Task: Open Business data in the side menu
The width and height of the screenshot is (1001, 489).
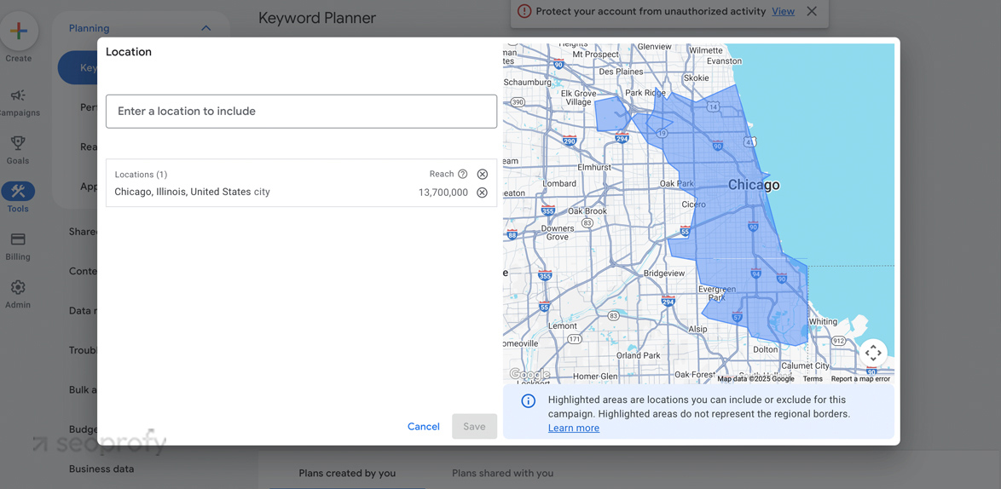Action: click(x=101, y=469)
